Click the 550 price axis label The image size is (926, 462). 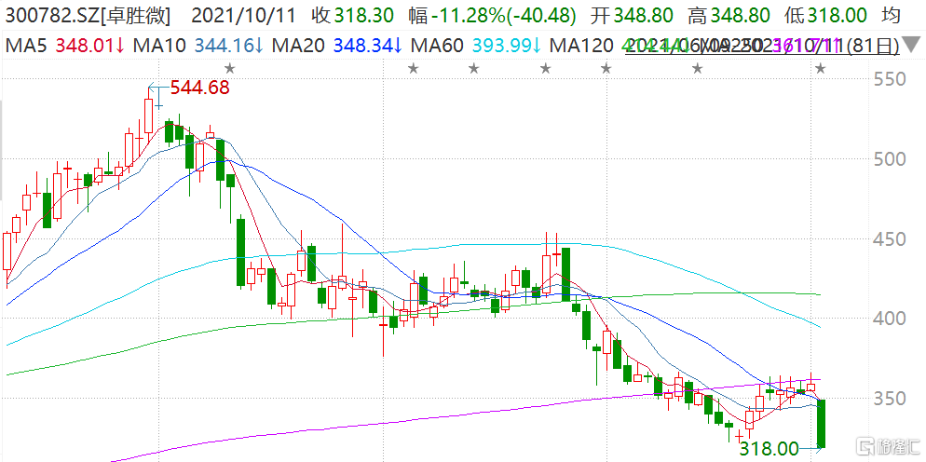(888, 79)
